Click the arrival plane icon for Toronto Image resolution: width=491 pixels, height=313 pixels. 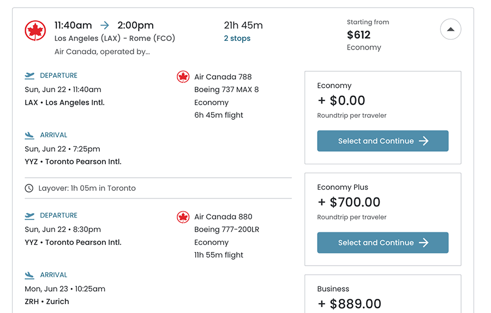(x=30, y=135)
